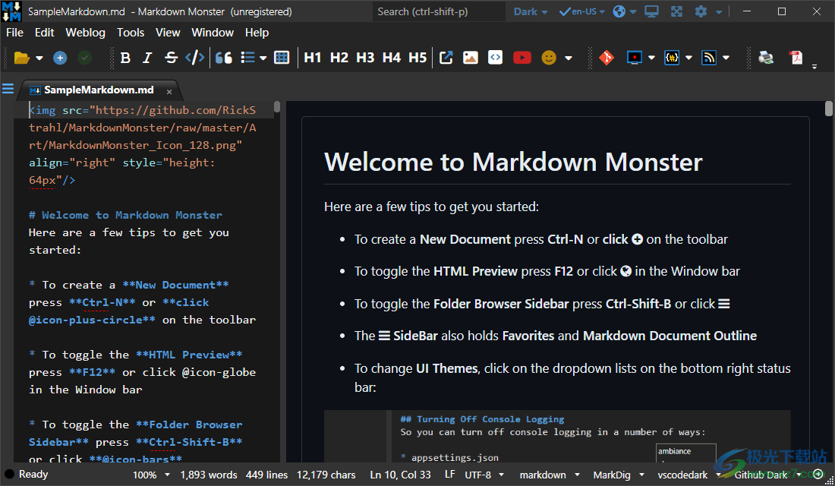This screenshot has width=835, height=486.
Task: Insert an emoji with smiley icon
Action: [549, 58]
